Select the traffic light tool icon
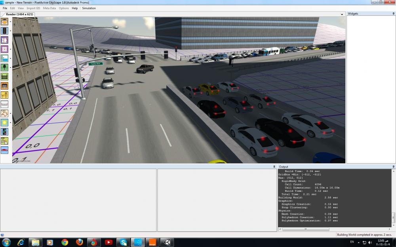The width and height of the screenshot is (396, 247). point(4,132)
